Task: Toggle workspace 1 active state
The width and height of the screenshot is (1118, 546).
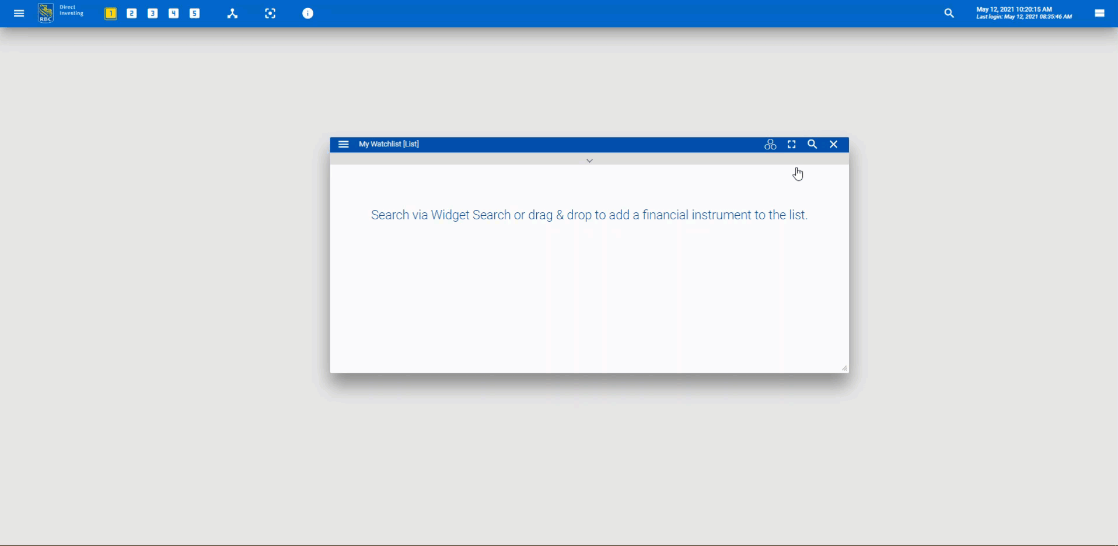Action: [110, 13]
